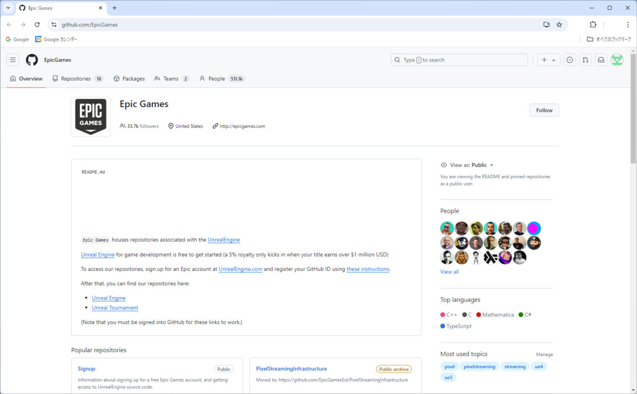Select the pixel topic tag
The image size is (637, 394).
(x=450, y=366)
